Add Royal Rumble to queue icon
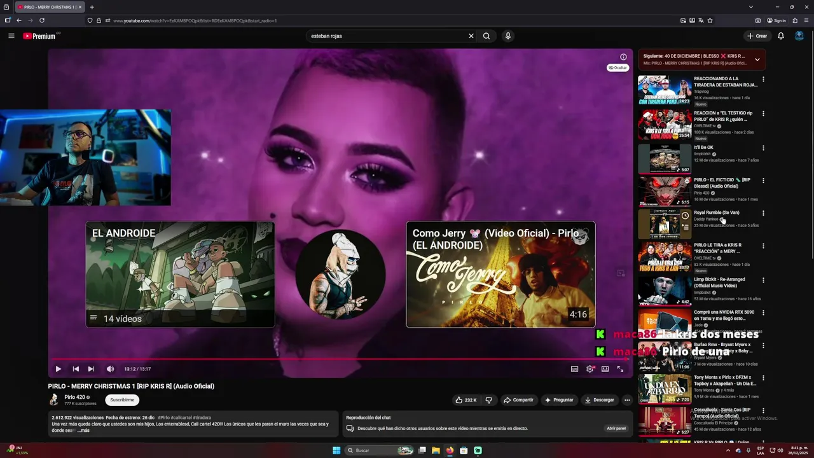Viewport: 814px width, 458px height. [685, 227]
